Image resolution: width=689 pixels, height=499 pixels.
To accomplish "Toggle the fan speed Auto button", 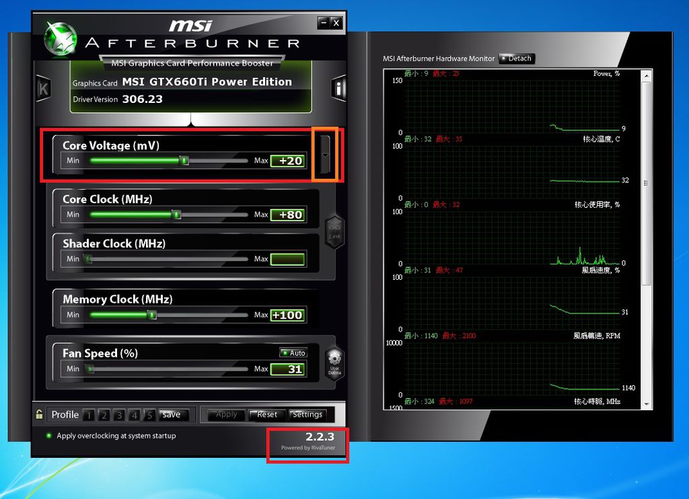I will pyautogui.click(x=293, y=352).
